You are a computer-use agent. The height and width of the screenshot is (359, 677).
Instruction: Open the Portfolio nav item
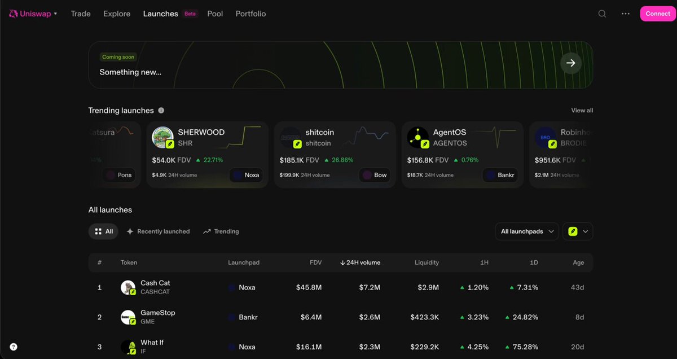click(250, 14)
